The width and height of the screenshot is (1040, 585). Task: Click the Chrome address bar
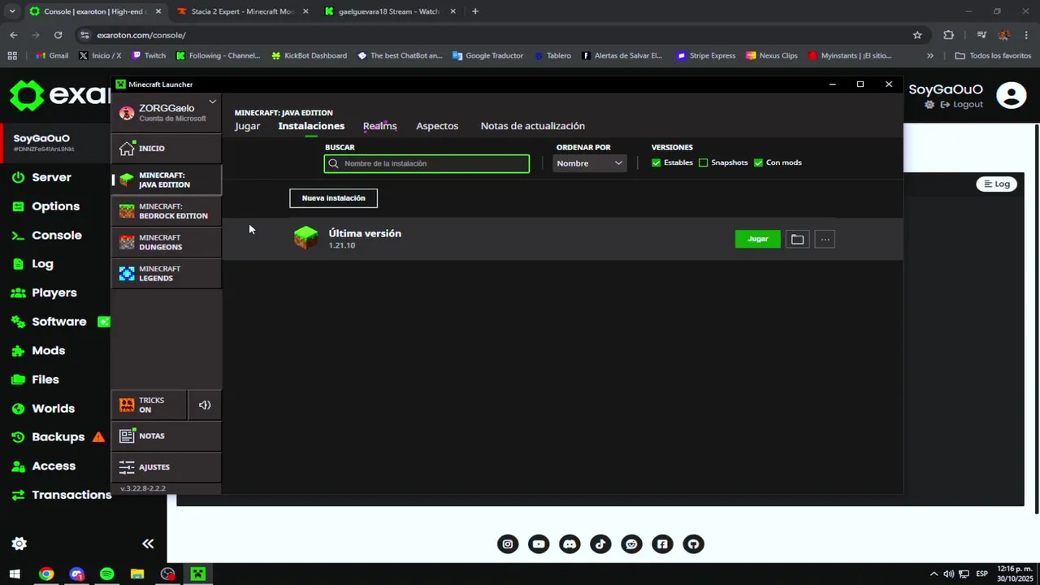[x=496, y=35]
